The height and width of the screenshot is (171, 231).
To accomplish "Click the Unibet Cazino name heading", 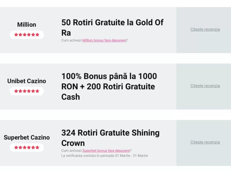I will tap(27, 81).
